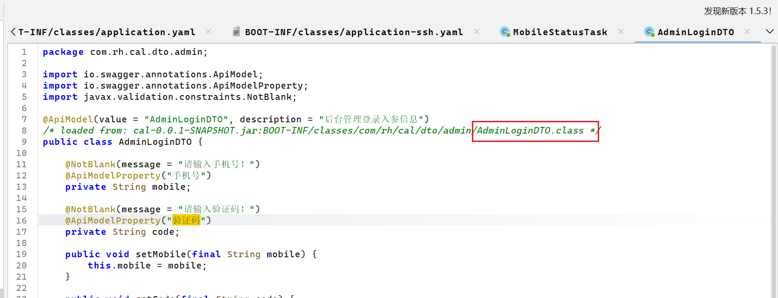The image size is (778, 298).
Task: Expand the open tabs list chevron
Action: pyautogui.click(x=770, y=31)
